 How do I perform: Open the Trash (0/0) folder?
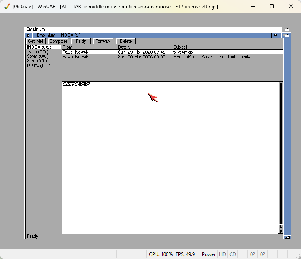(43, 52)
